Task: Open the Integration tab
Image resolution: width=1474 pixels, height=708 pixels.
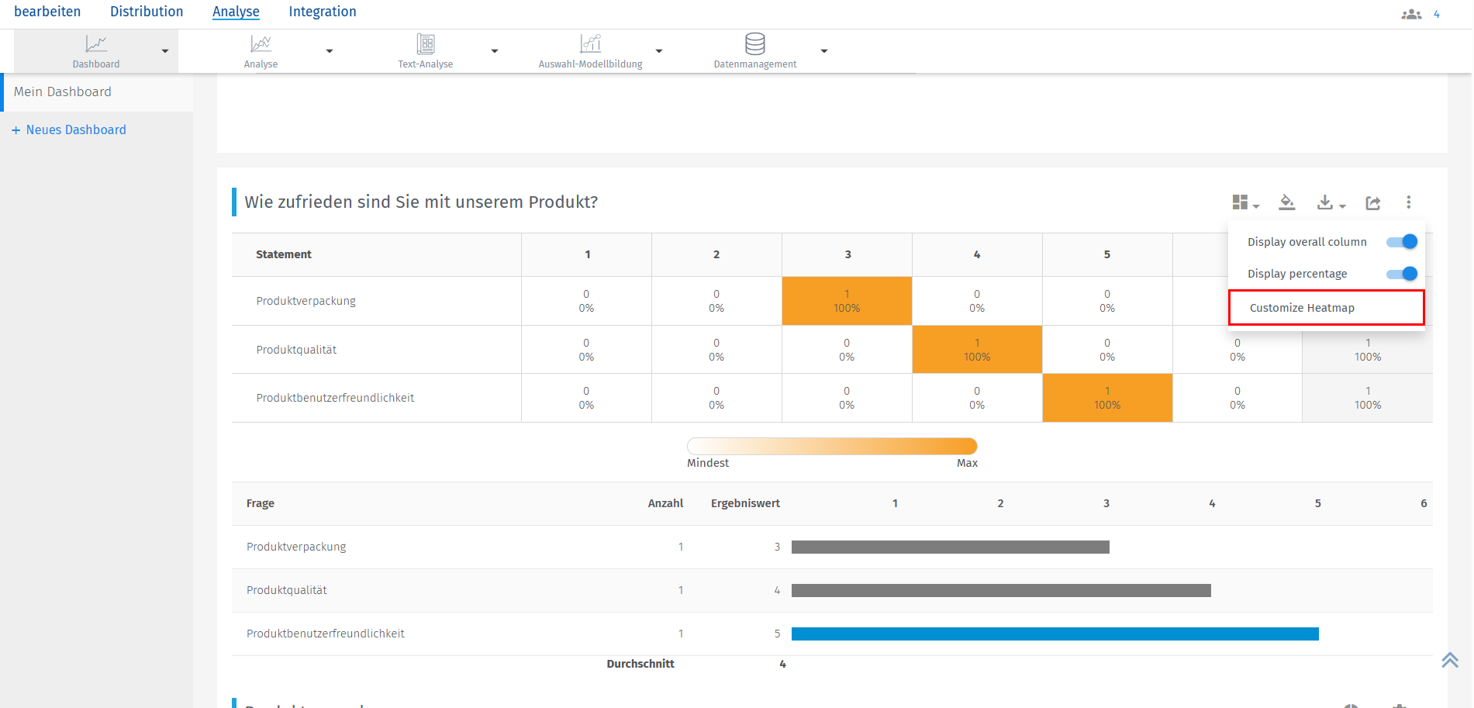Action: pos(323,12)
